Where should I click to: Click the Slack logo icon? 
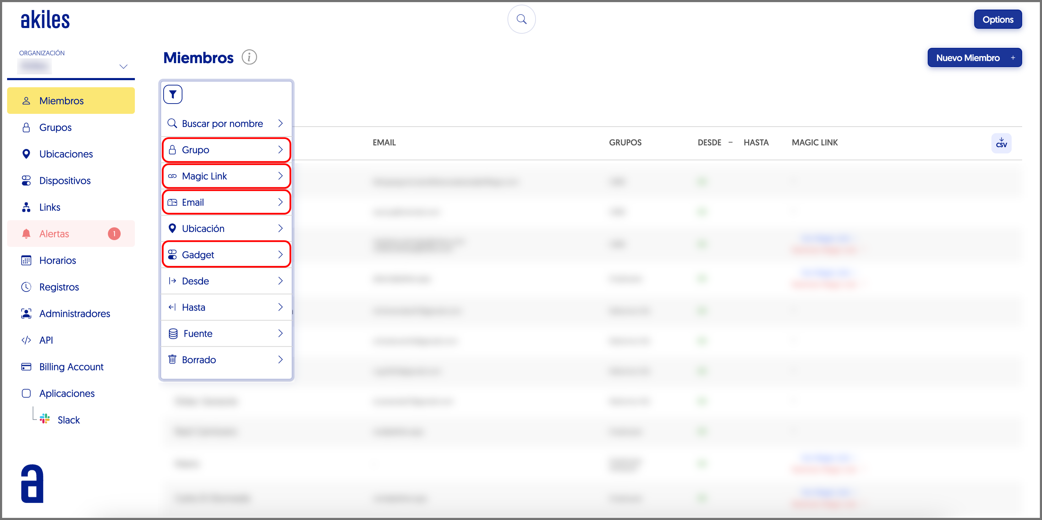[x=45, y=419]
